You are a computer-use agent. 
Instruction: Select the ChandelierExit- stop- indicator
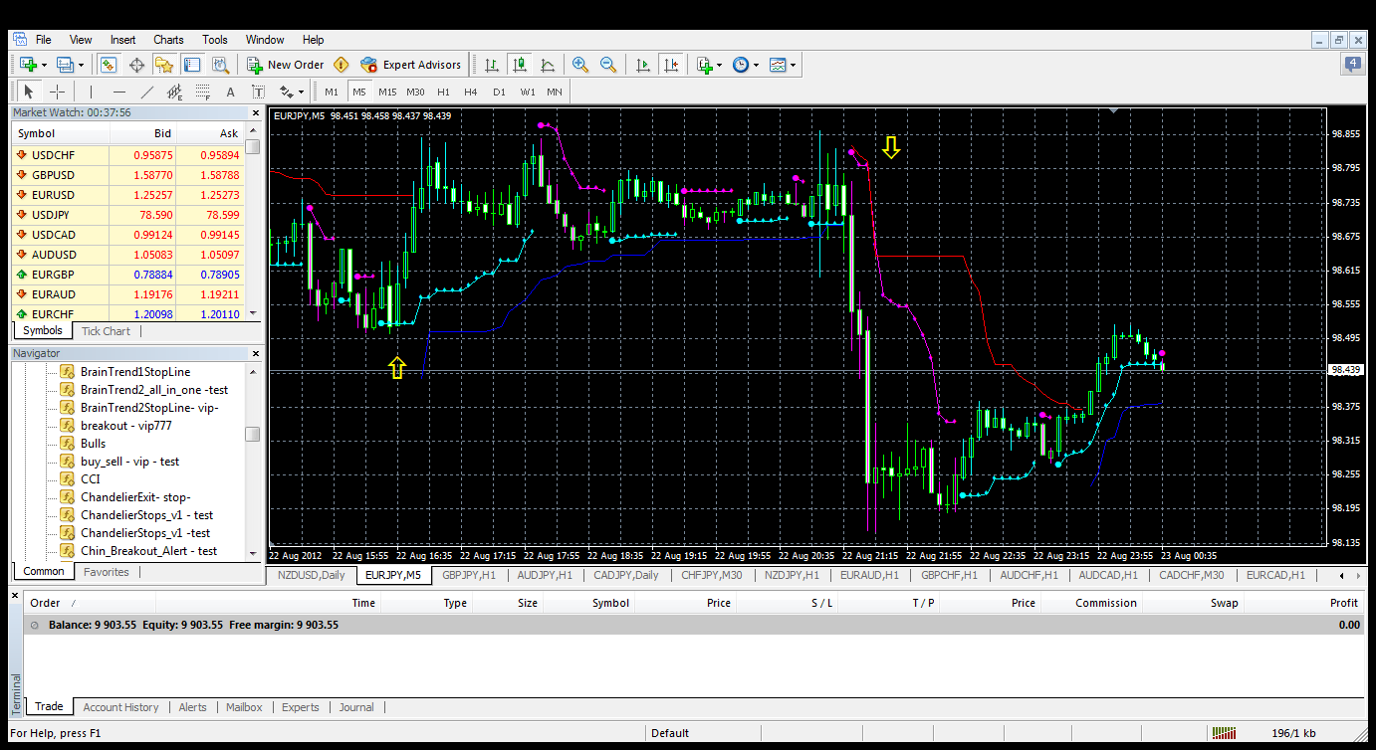pyautogui.click(x=135, y=497)
